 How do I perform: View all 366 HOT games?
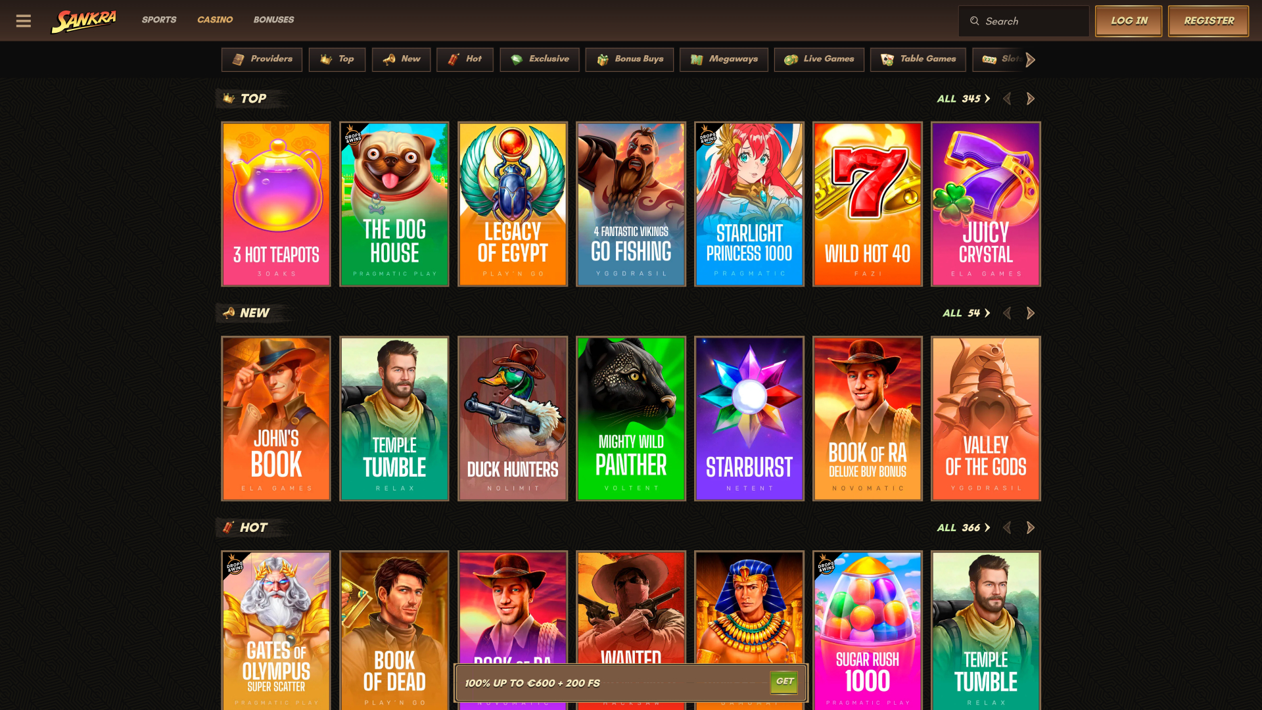964,527
